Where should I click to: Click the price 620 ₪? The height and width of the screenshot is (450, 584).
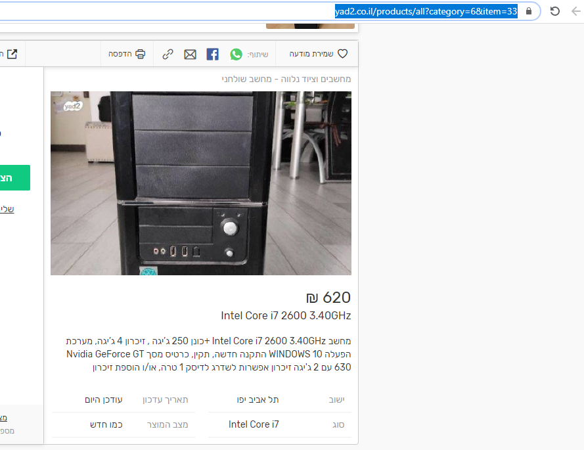coord(328,298)
